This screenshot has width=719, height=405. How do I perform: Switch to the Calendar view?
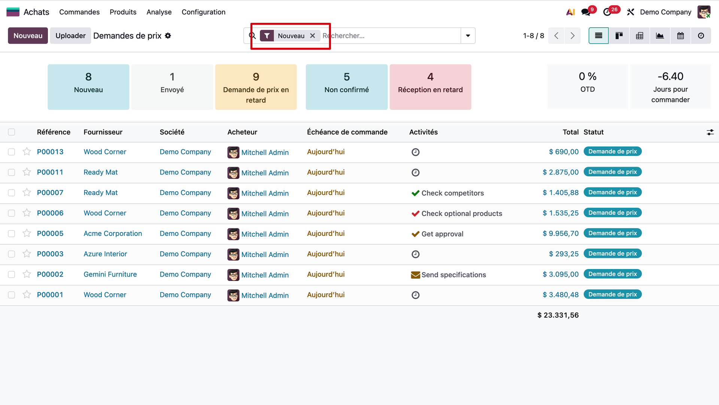click(680, 36)
